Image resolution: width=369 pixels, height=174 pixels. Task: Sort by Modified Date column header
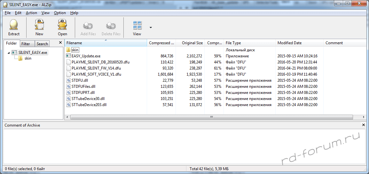pyautogui.click(x=299, y=43)
